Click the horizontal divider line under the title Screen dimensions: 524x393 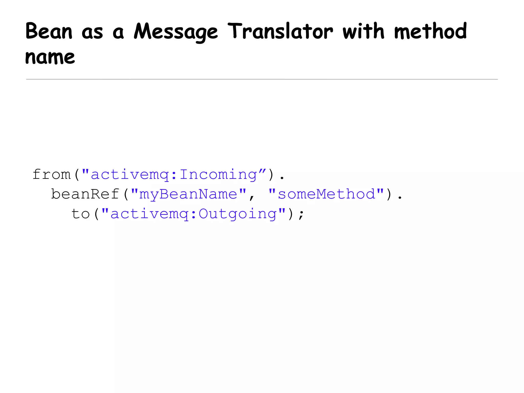[262, 79]
